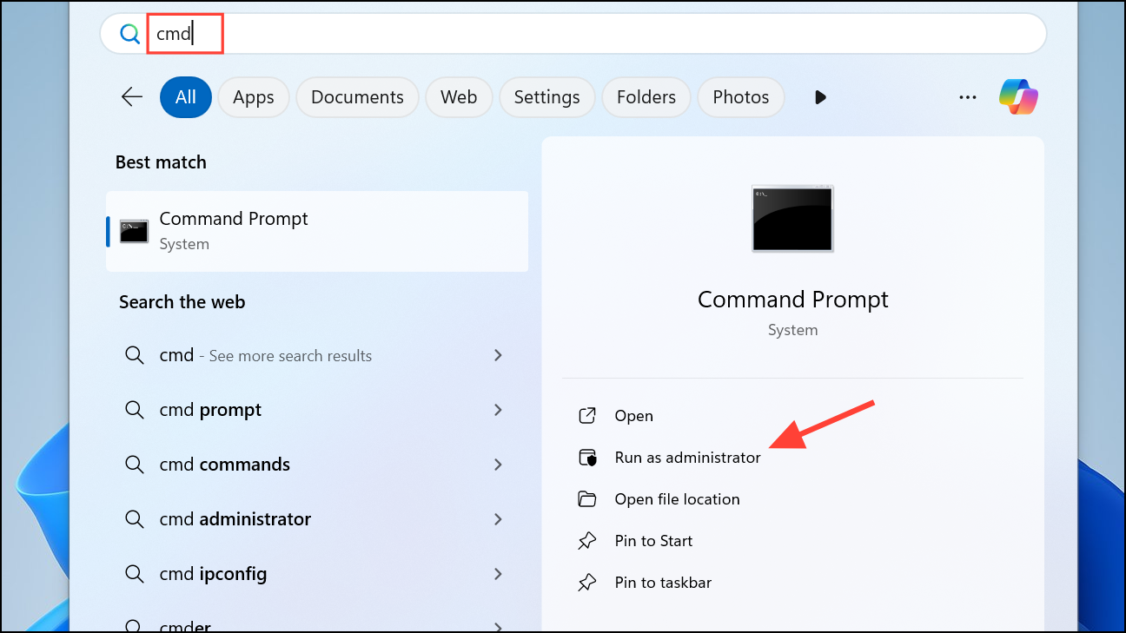This screenshot has width=1126, height=633.
Task: Open Command Prompt best match result
Action: coord(317,231)
